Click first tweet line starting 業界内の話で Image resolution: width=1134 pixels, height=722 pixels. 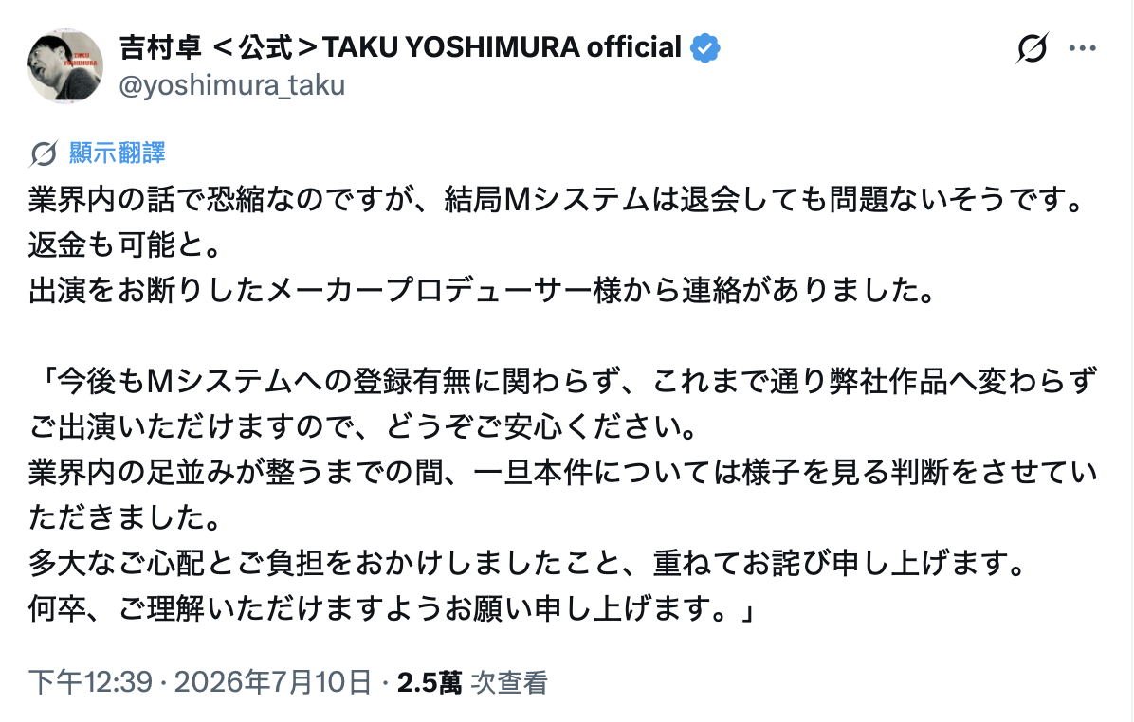(557, 200)
